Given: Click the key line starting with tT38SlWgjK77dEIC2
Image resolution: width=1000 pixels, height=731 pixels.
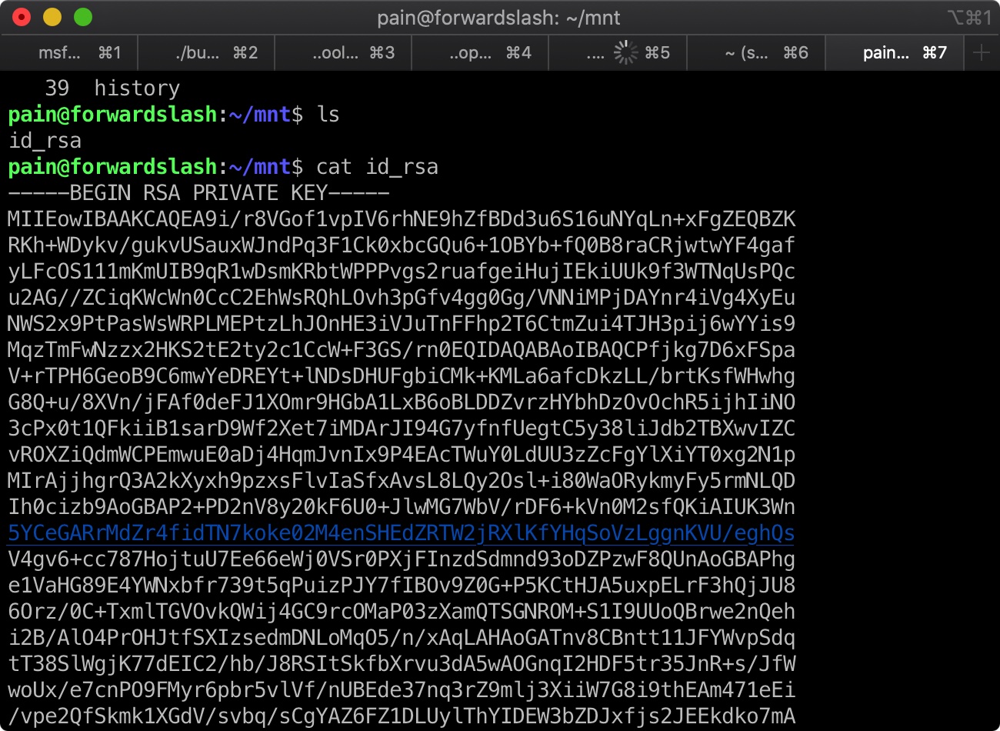Looking at the screenshot, I should tap(402, 664).
